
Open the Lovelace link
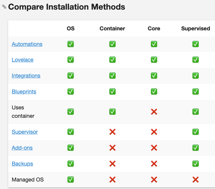tap(23, 60)
